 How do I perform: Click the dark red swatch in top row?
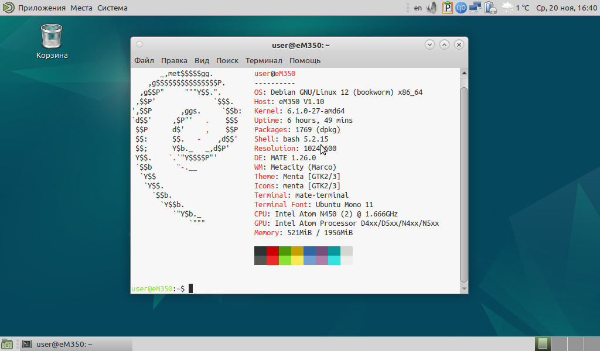272,251
